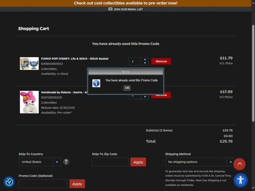Click the $17.99 item price

tap(226, 92)
